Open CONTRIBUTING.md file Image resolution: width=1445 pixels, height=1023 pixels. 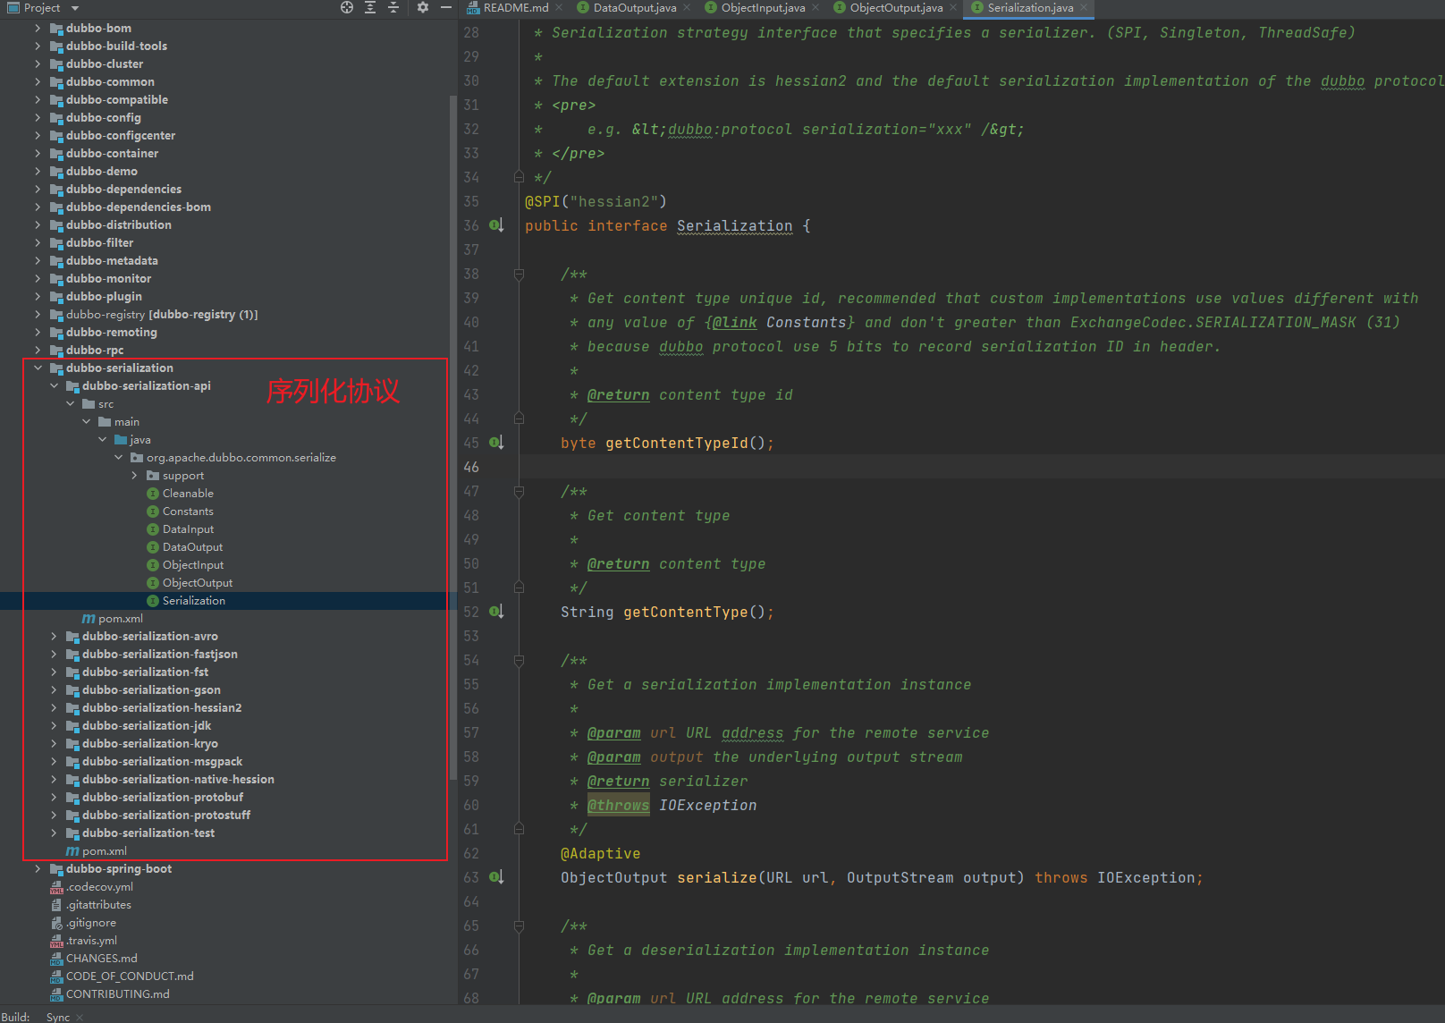(x=117, y=994)
